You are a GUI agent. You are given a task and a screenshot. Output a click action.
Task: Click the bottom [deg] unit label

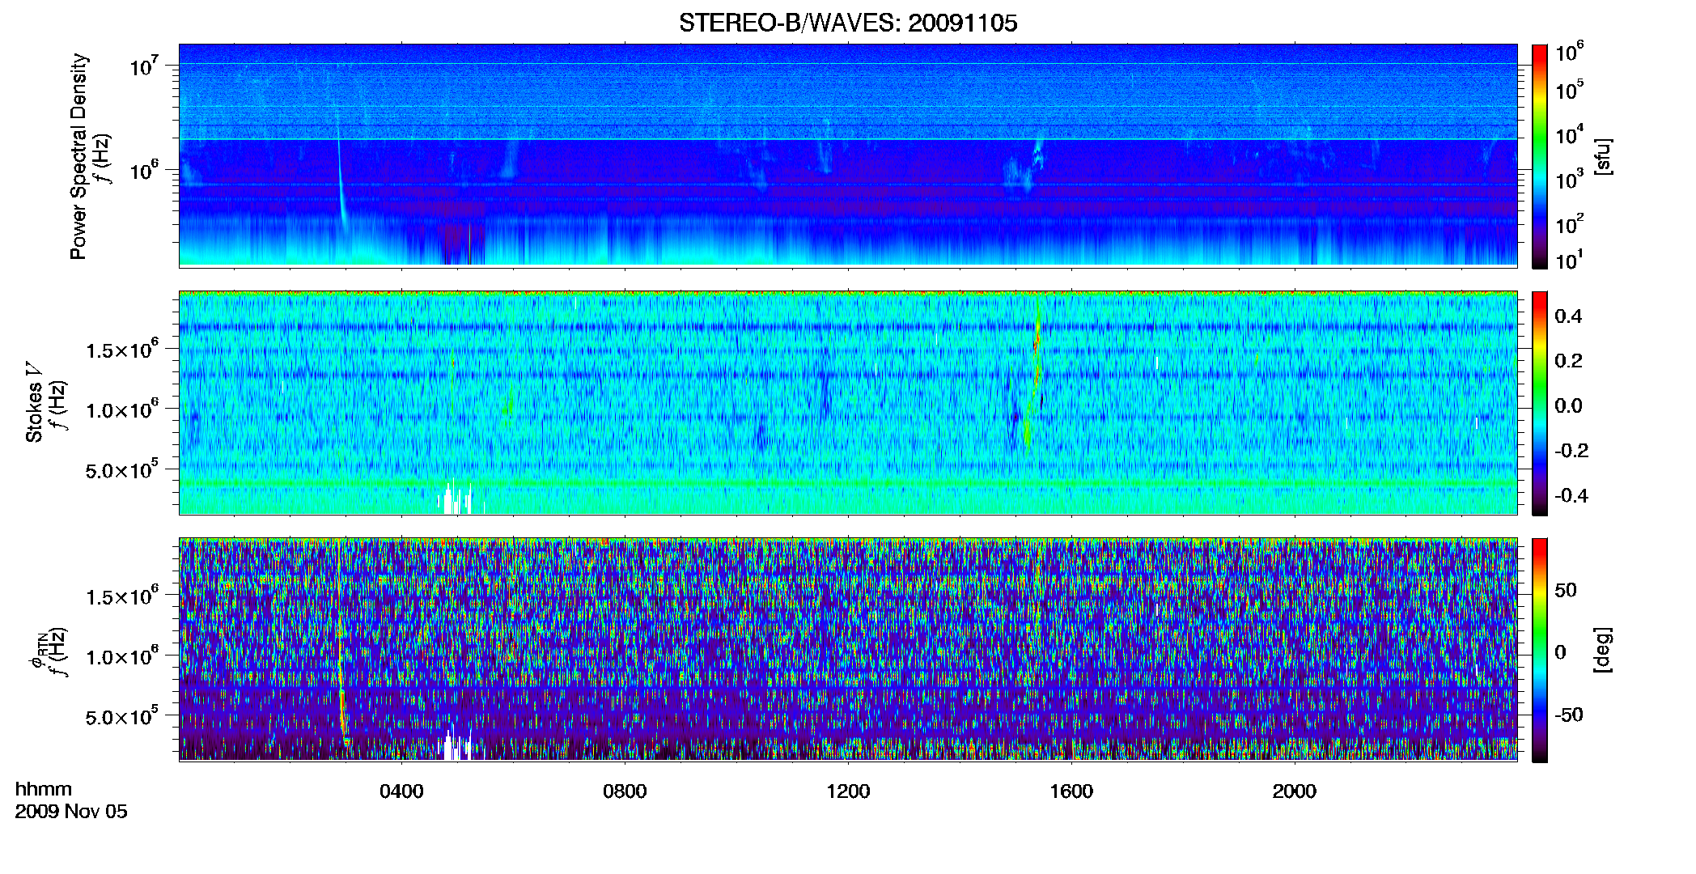(1603, 650)
